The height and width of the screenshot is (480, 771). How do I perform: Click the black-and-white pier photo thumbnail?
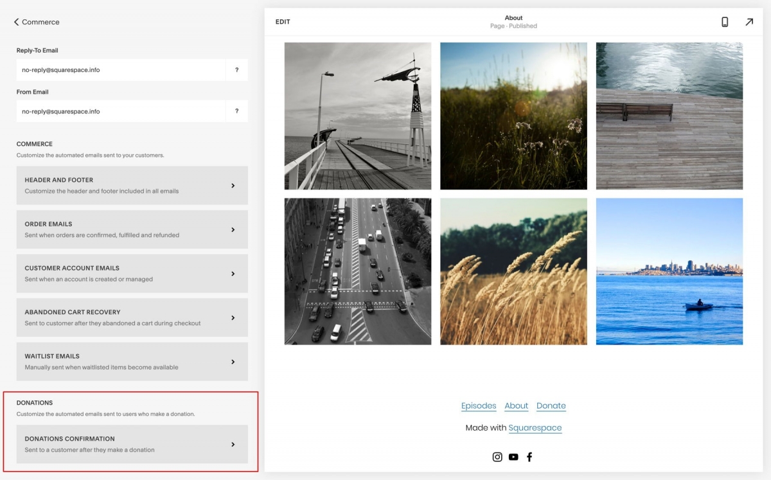click(357, 116)
